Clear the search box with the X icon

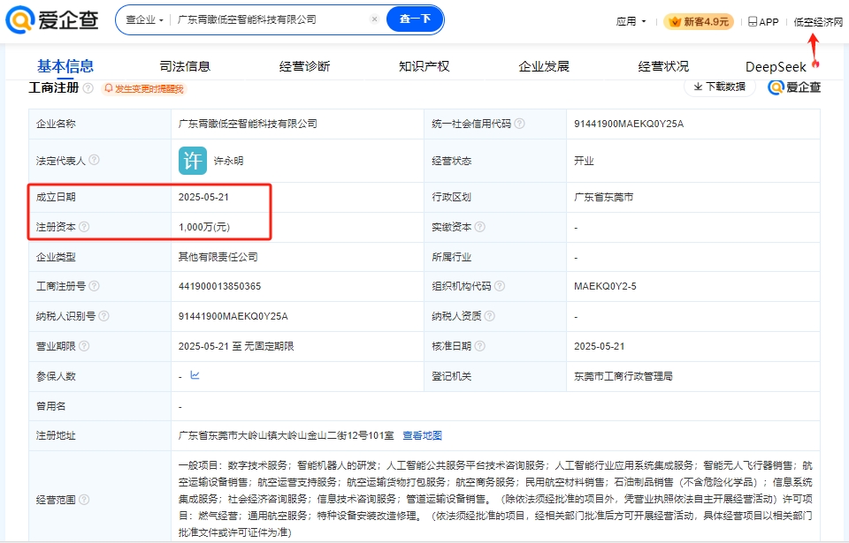click(x=374, y=19)
